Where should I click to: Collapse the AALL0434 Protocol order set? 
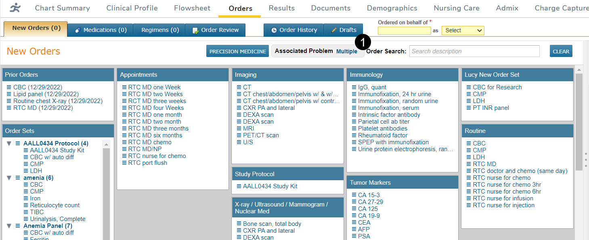(9, 143)
